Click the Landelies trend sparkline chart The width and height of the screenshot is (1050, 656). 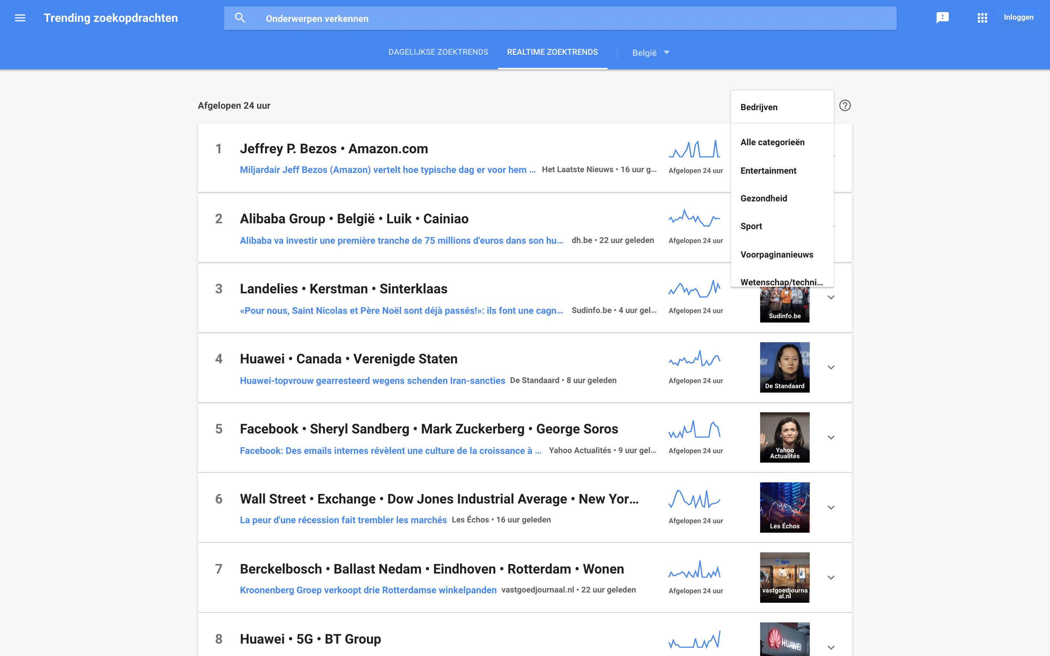tap(694, 289)
